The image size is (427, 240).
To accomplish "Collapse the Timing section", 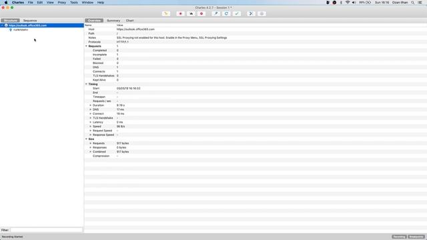I will (x=86, y=84).
